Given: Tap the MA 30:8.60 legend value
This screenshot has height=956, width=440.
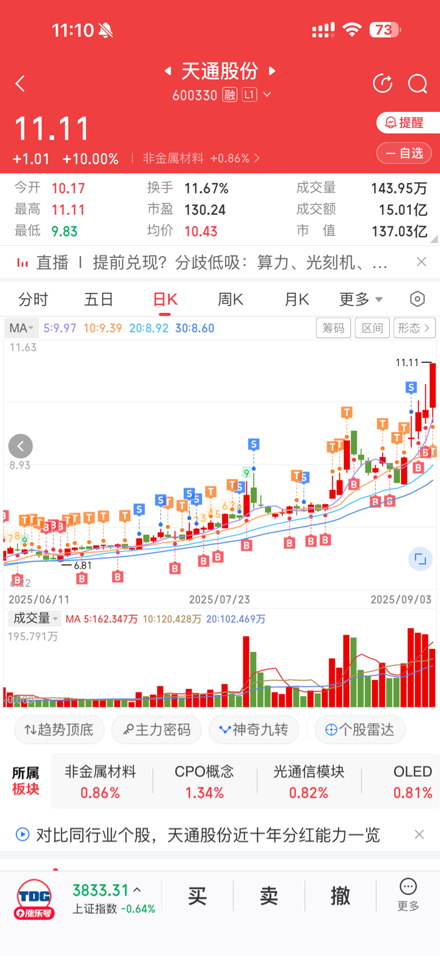Looking at the screenshot, I should pyautogui.click(x=195, y=328).
